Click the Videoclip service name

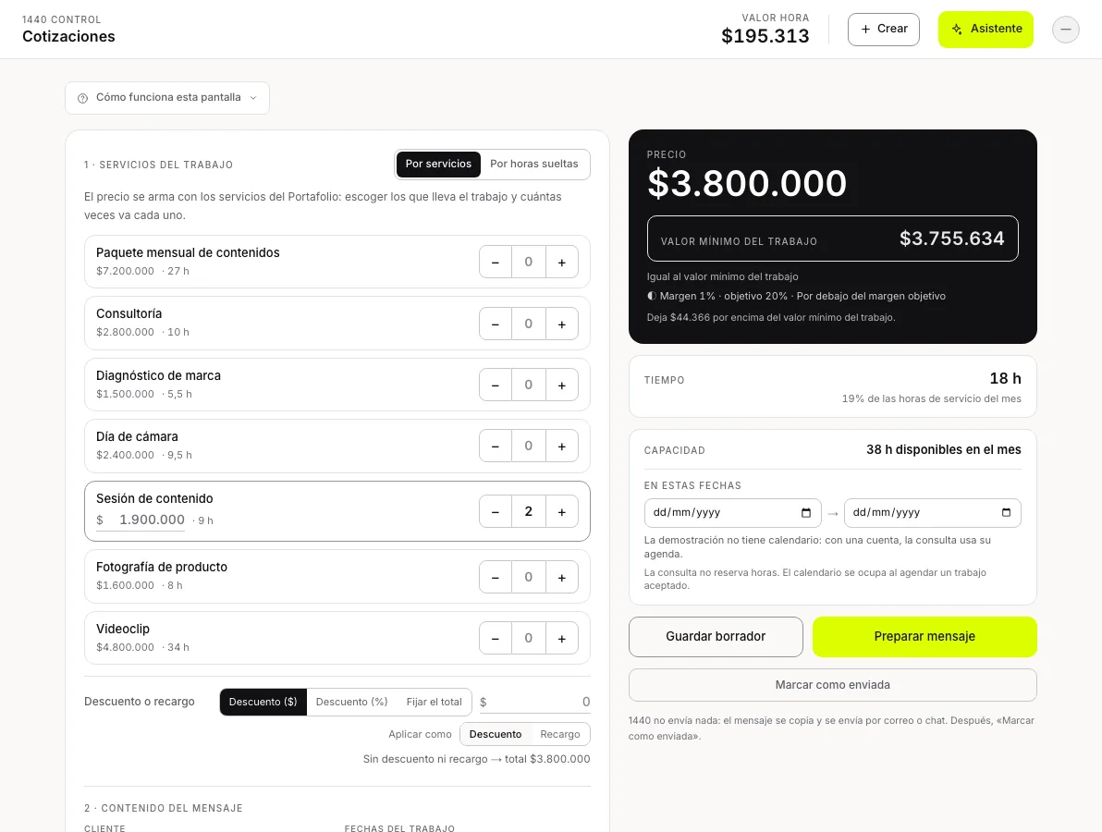[123, 629]
